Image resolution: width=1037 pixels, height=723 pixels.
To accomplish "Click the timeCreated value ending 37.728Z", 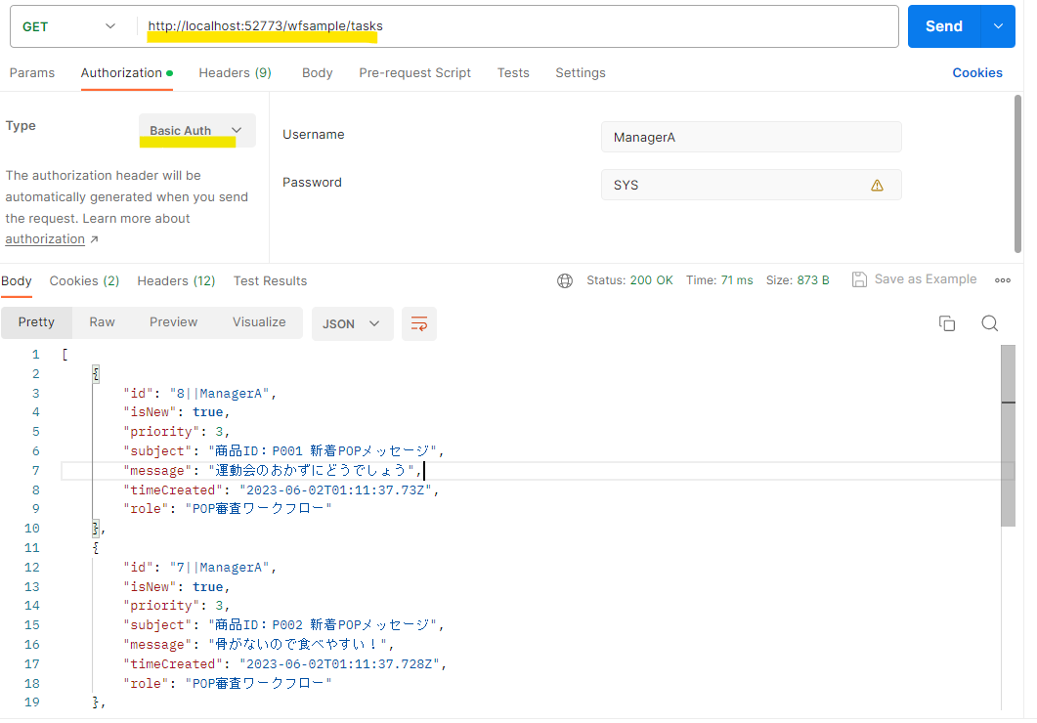I will pyautogui.click(x=340, y=664).
